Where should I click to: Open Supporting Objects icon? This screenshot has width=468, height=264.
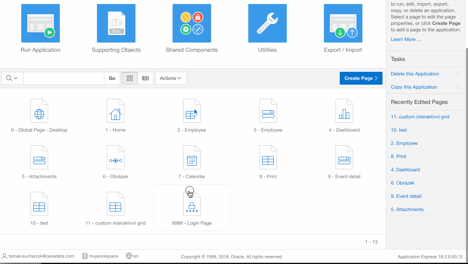point(116,24)
